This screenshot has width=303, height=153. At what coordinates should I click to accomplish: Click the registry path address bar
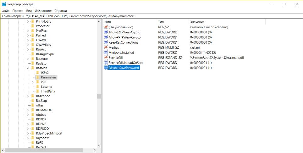[151, 16]
